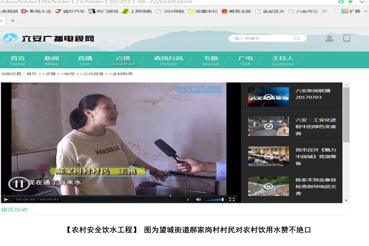Open a new browser tab
Image resolution: width=369 pixels, height=246 pixels.
pos(13,20)
